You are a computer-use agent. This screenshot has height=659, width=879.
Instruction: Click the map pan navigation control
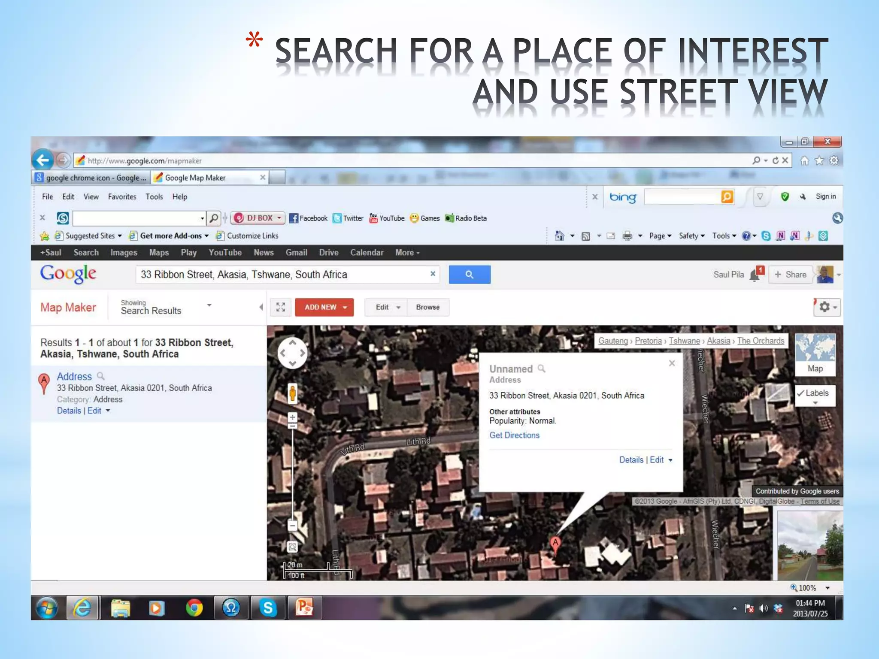(292, 353)
